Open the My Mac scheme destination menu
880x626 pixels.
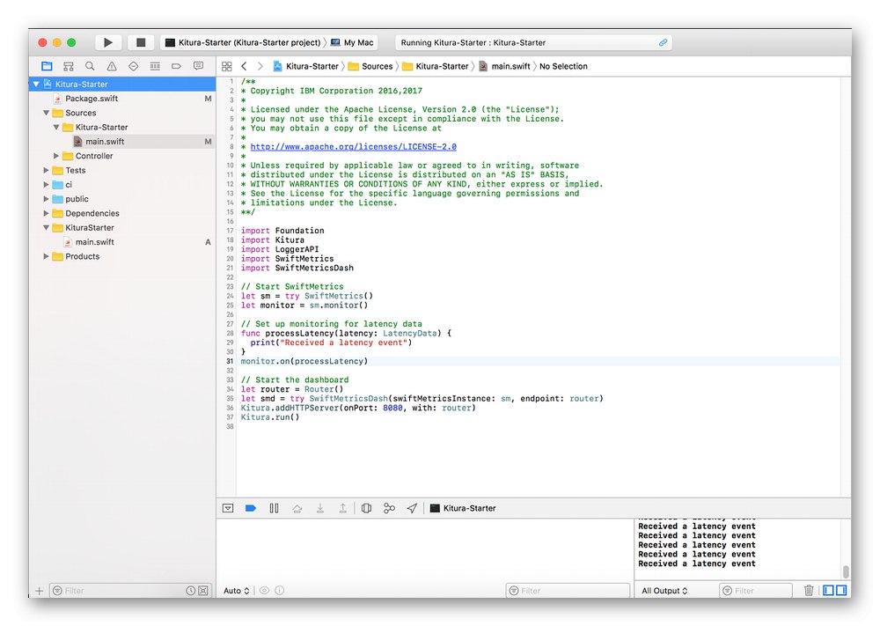pyautogui.click(x=356, y=41)
